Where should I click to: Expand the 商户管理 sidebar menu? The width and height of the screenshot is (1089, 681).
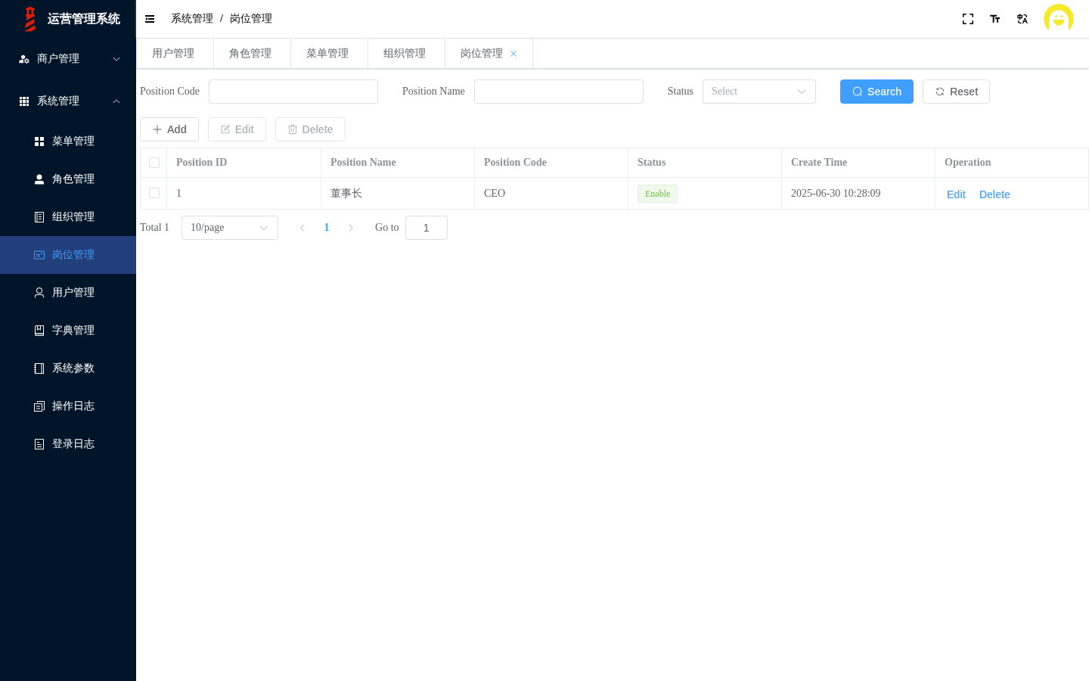[x=68, y=59]
